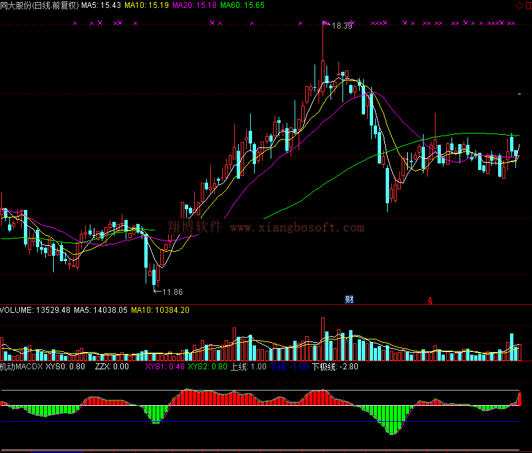Click the MA60: 15.65 indicator label
Screen dimensions: 532x453
point(242,5)
